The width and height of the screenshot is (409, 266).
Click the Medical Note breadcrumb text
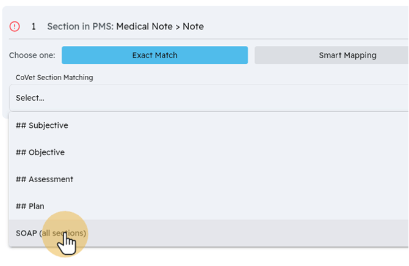(x=144, y=26)
